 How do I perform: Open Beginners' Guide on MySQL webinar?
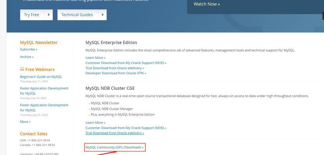pyautogui.click(x=41, y=77)
